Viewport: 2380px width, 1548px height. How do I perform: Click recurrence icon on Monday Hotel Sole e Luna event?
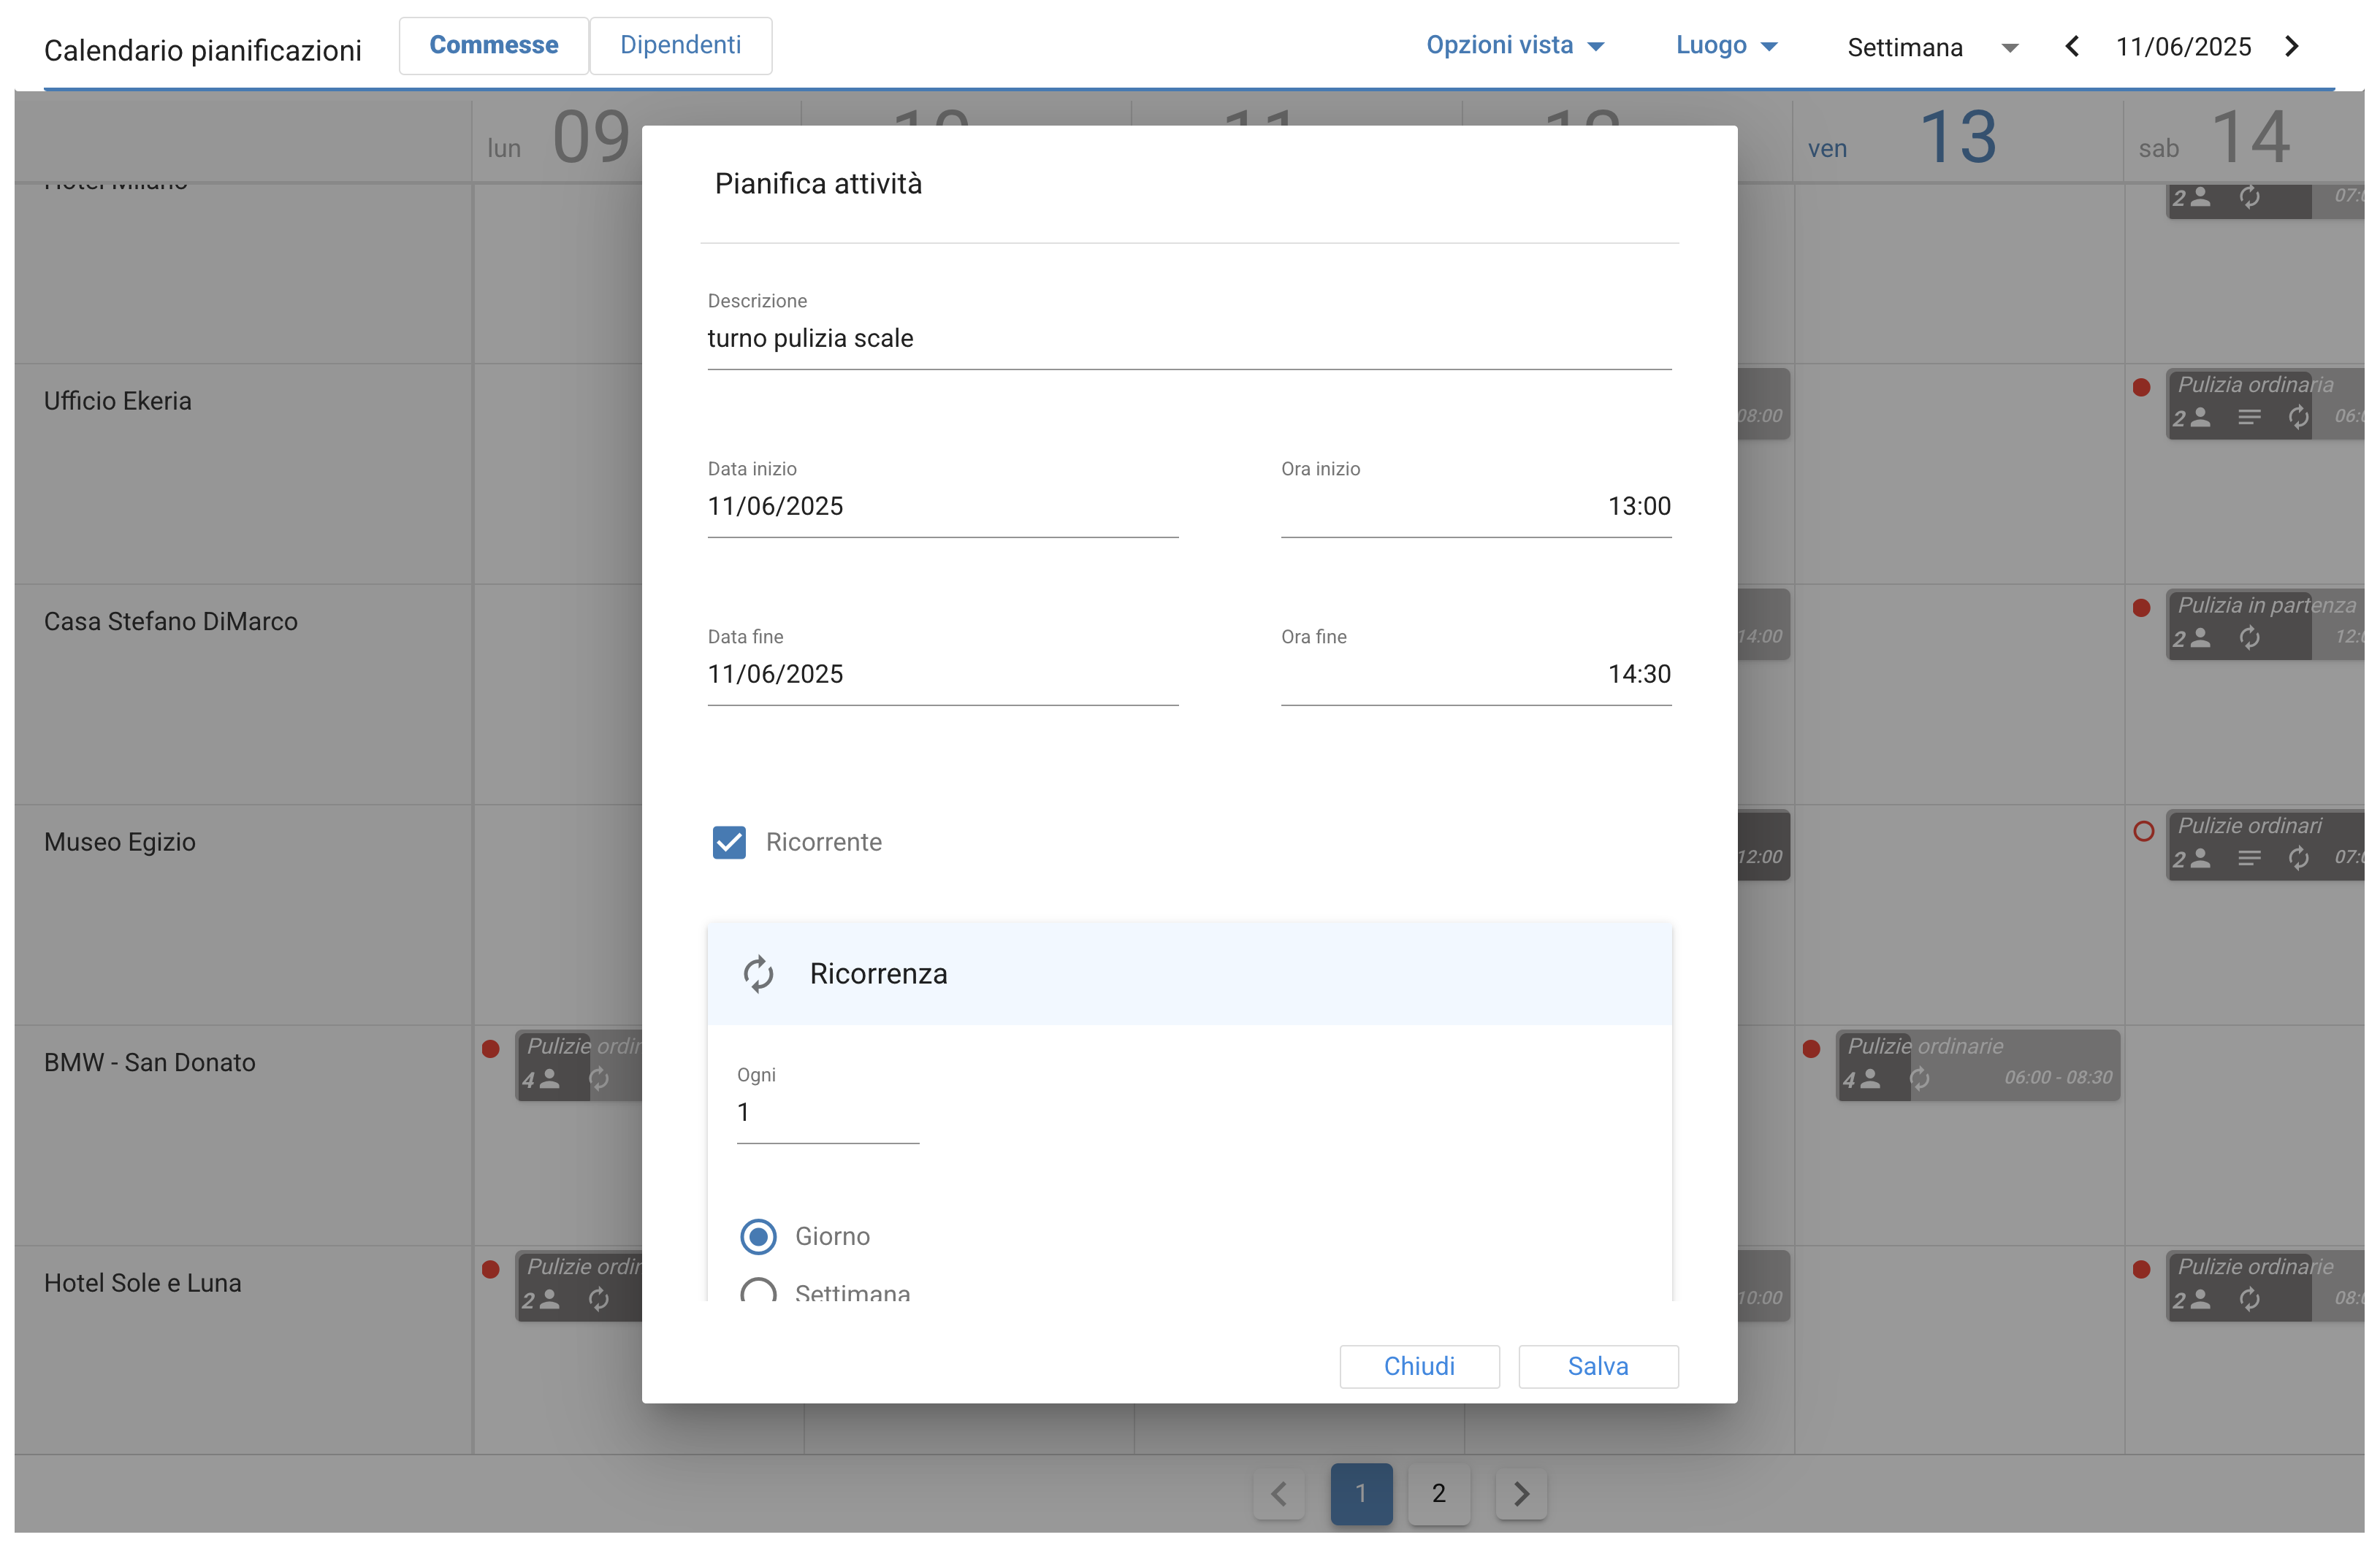598,1299
